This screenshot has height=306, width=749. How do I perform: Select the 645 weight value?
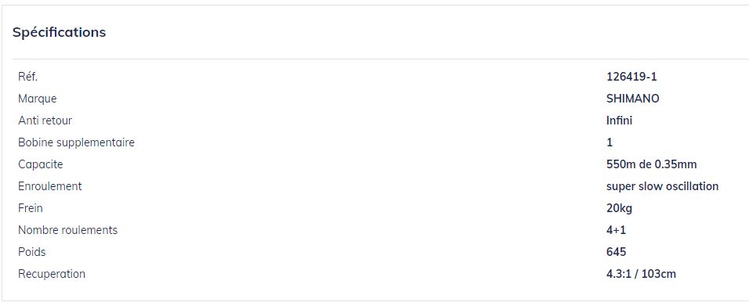(x=617, y=252)
